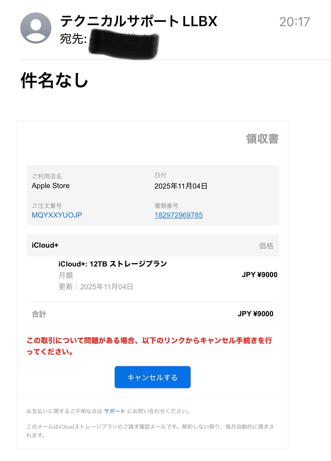The width and height of the screenshot is (331, 461).
Task: Click the 領収書 receipt heading
Action: 262,139
